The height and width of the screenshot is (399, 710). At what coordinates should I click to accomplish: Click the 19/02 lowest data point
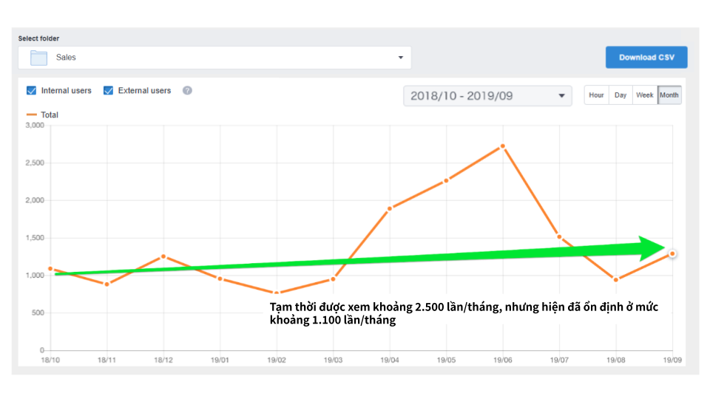[277, 293]
